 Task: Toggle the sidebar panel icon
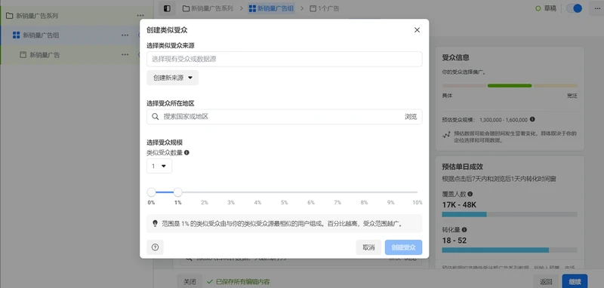[167, 8]
